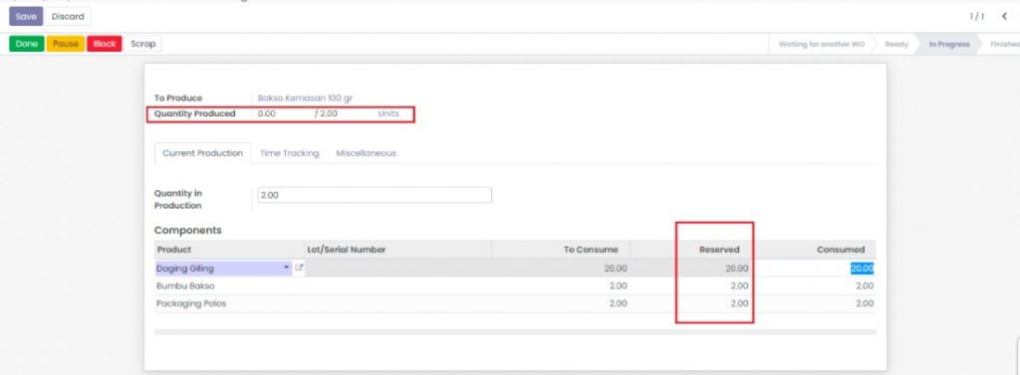Screen dimensions: 1020x375
Task: Click Reserved value for Bumbu Bakso
Action: (x=739, y=285)
